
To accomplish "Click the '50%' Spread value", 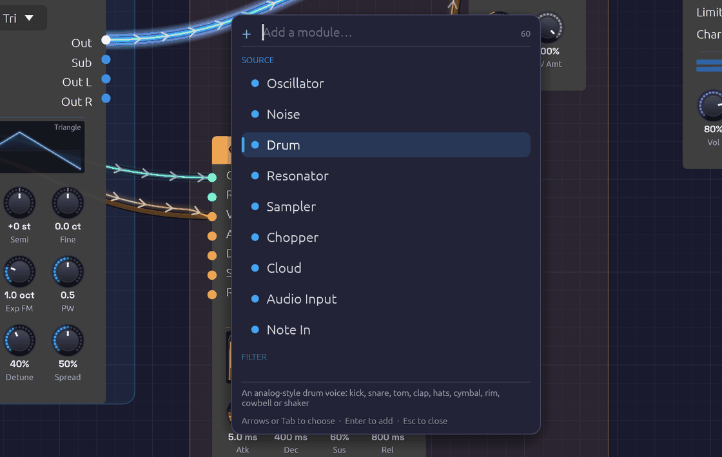I will pyautogui.click(x=68, y=364).
